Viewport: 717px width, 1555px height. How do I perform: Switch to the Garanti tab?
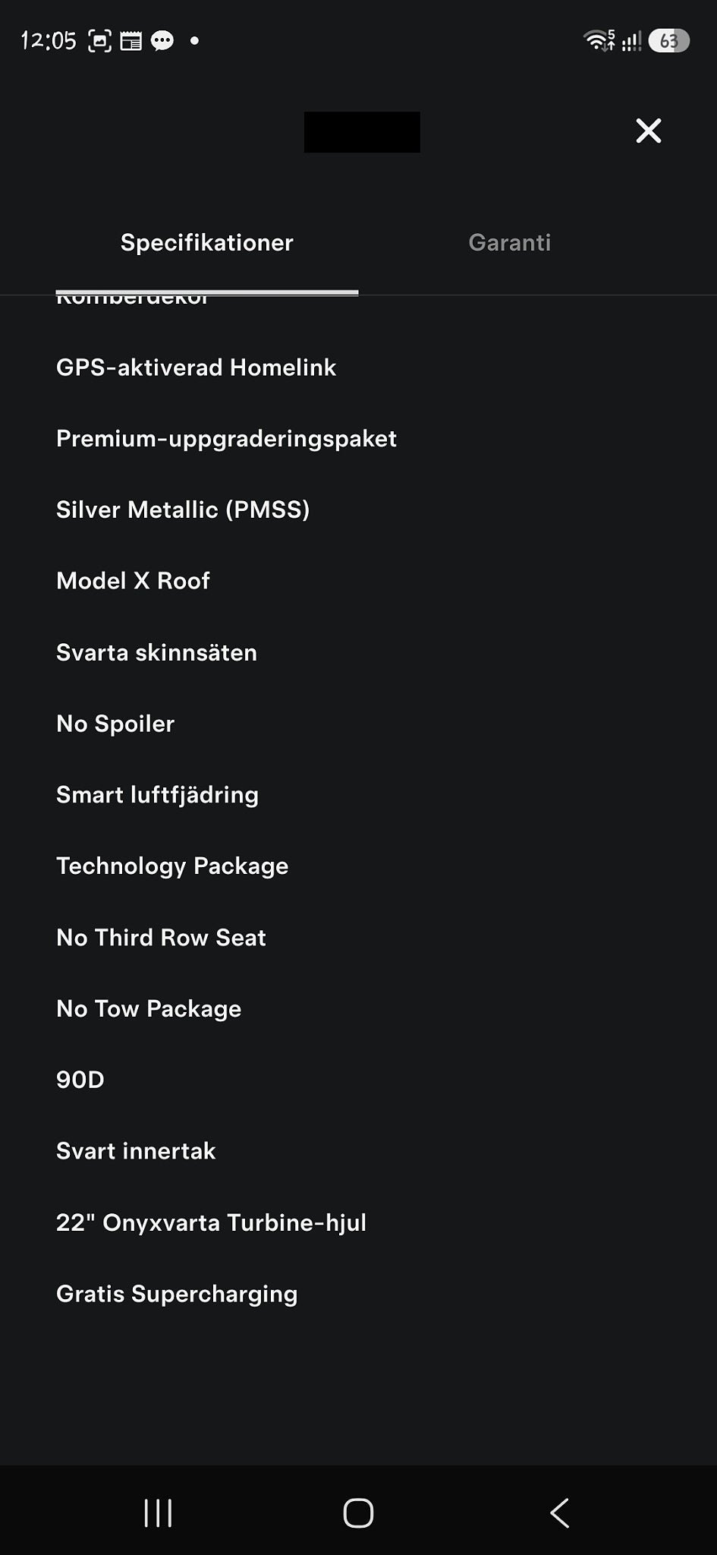click(x=510, y=242)
